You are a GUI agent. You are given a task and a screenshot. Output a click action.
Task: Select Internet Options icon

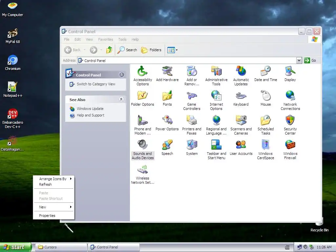[216, 100]
